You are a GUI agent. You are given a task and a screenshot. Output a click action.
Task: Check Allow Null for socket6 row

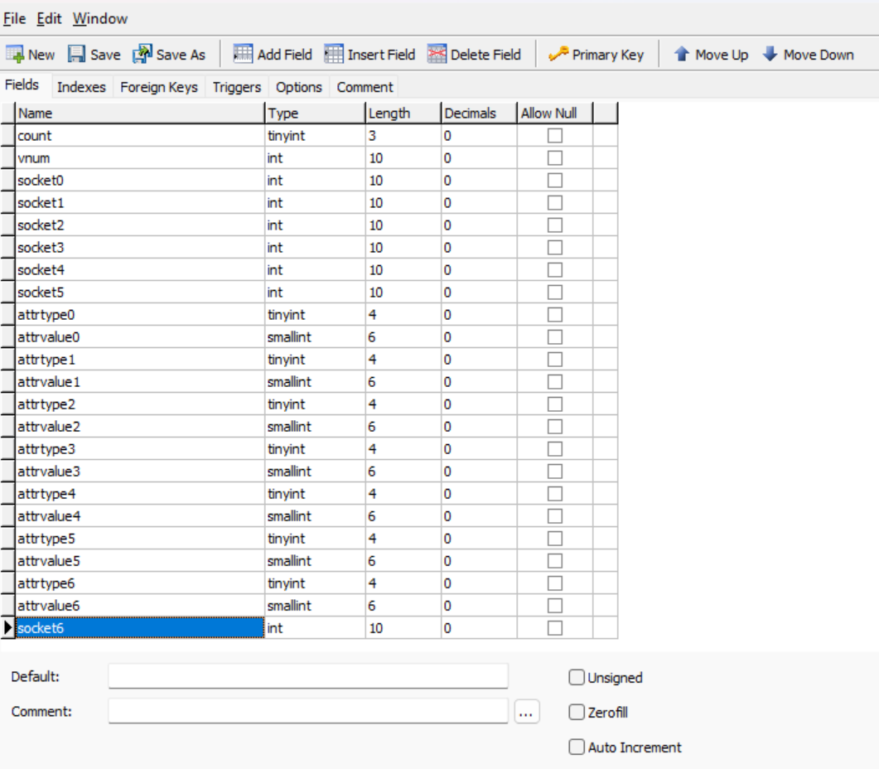point(555,628)
